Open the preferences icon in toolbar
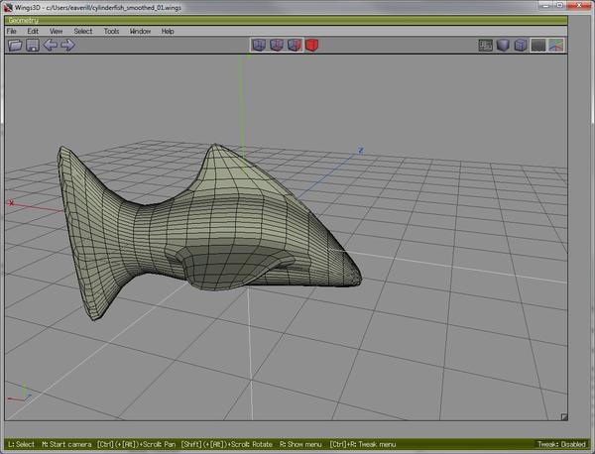 tap(485, 46)
